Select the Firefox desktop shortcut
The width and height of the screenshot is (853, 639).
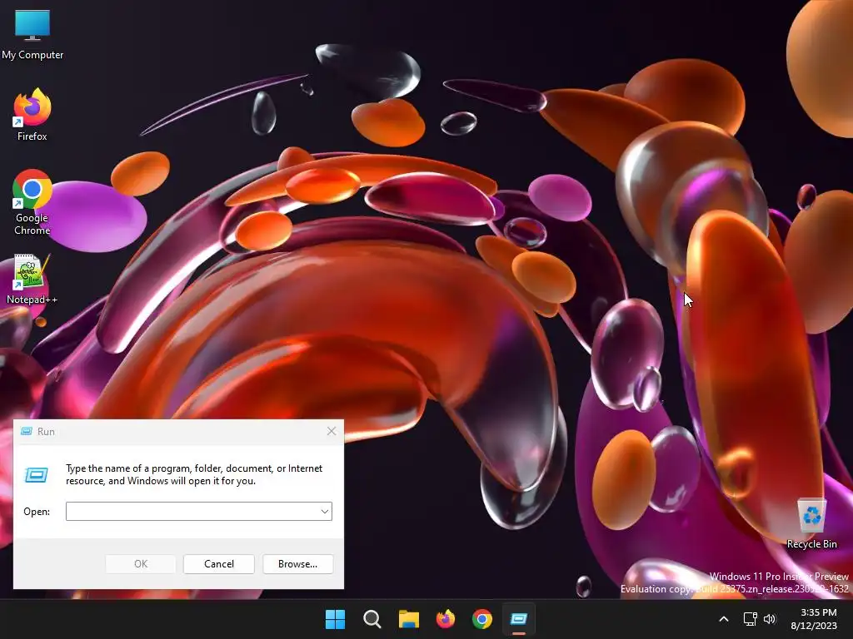pyautogui.click(x=32, y=115)
